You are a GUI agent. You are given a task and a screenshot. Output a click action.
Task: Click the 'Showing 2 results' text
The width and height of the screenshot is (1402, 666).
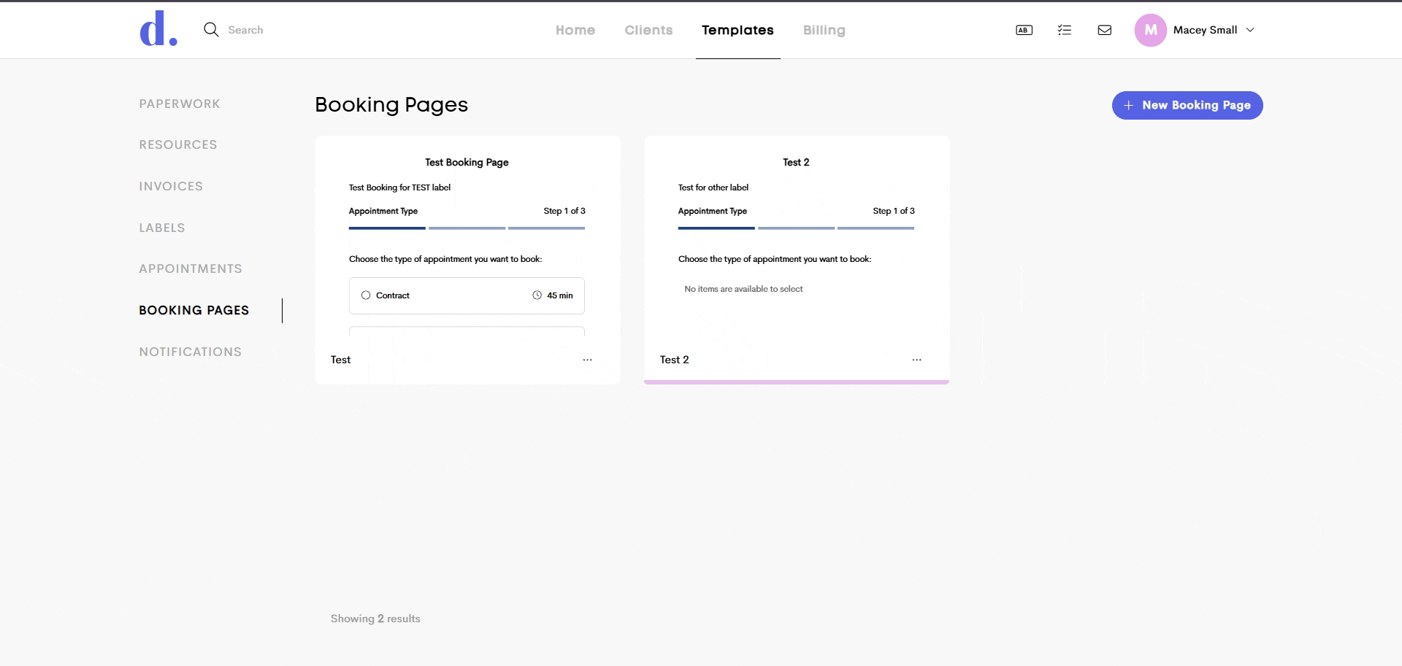point(375,619)
